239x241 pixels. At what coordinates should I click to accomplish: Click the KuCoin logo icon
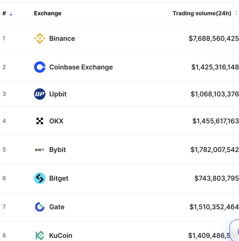[x=40, y=235]
